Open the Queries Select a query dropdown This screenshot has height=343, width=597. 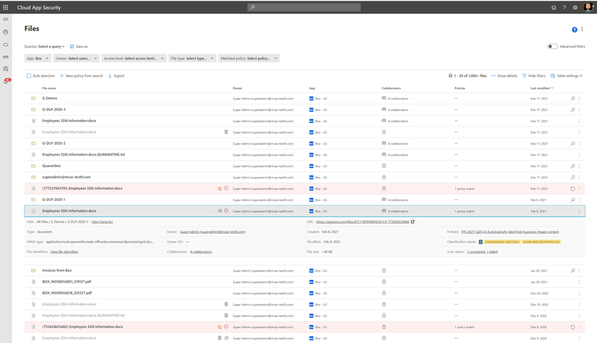pos(51,47)
